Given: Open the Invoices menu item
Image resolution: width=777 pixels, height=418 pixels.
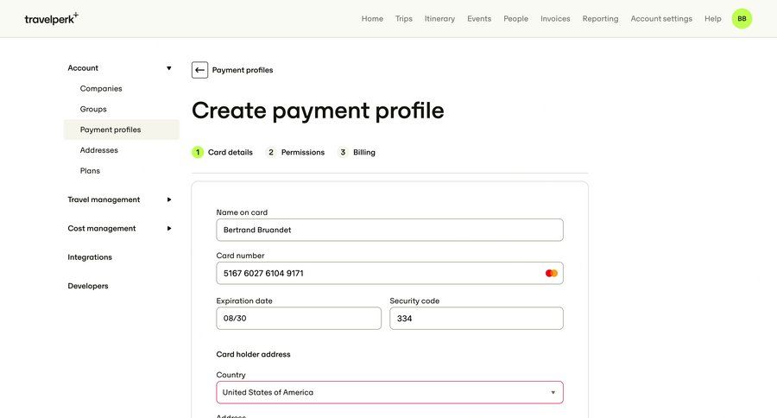Looking at the screenshot, I should click(555, 18).
